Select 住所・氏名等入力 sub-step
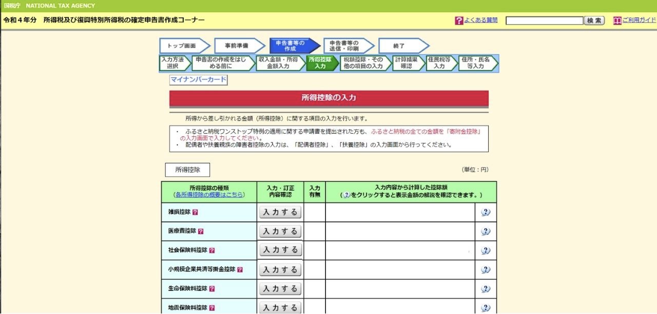This screenshot has height=314, width=657. point(478,63)
